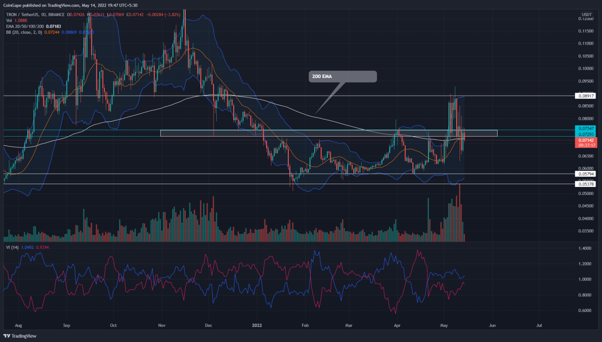Click the 'Aug' label on time axis

[19, 324]
